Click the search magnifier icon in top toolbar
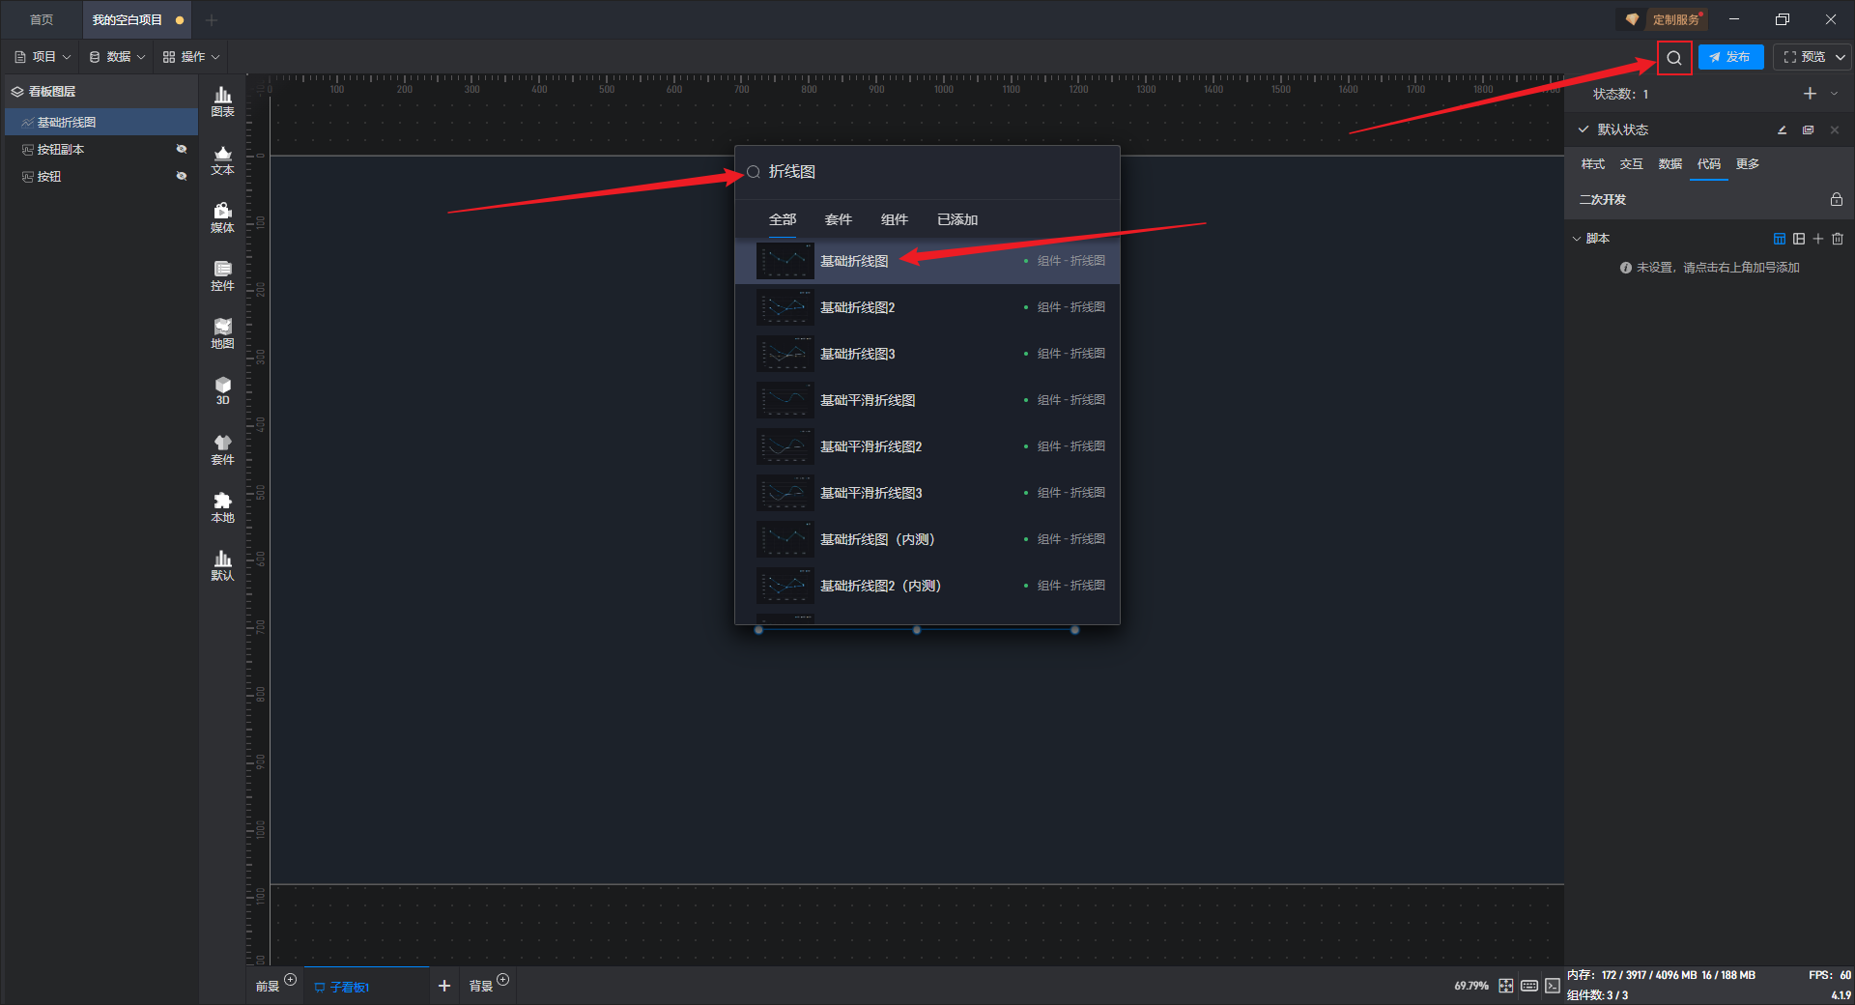Screen dimensions: 1855x1005 tap(1674, 58)
